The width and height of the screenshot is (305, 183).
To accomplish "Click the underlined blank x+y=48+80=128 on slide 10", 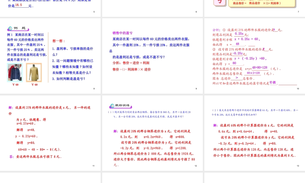I will click(259, 68).
